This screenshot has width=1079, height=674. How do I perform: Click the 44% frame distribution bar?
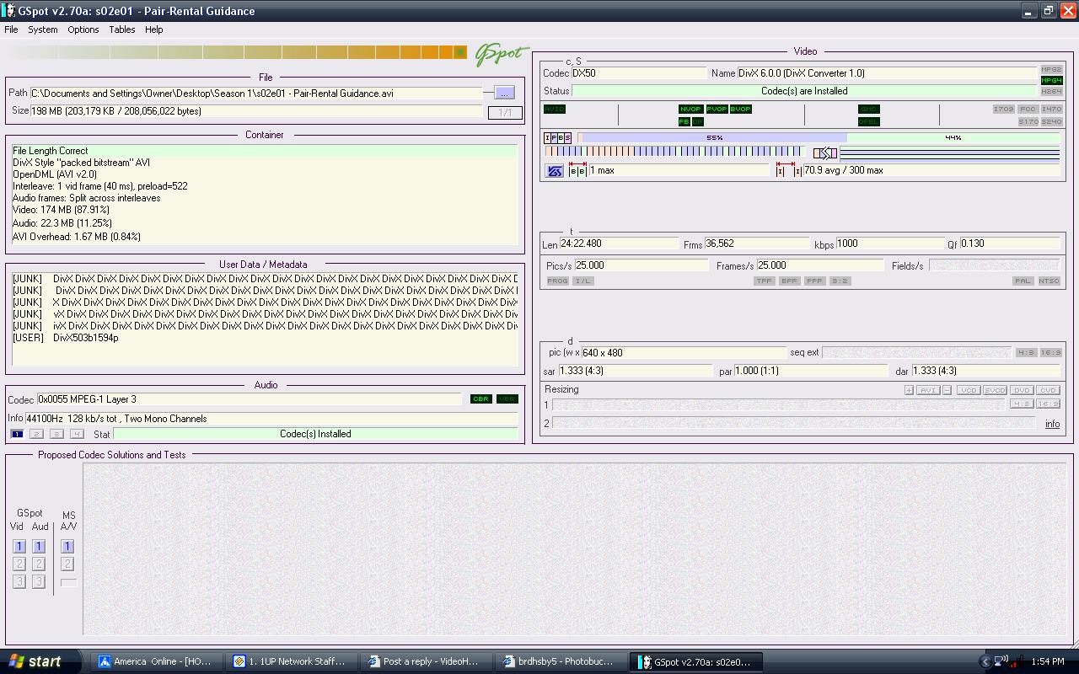(x=953, y=138)
